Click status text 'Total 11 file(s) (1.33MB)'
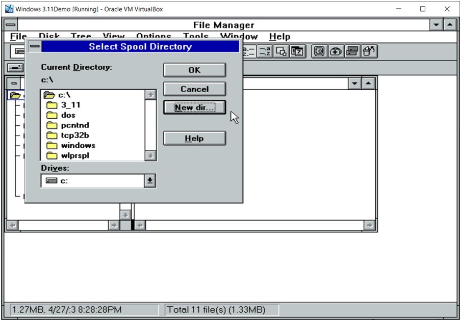This screenshot has height=321, width=461. tap(216, 310)
